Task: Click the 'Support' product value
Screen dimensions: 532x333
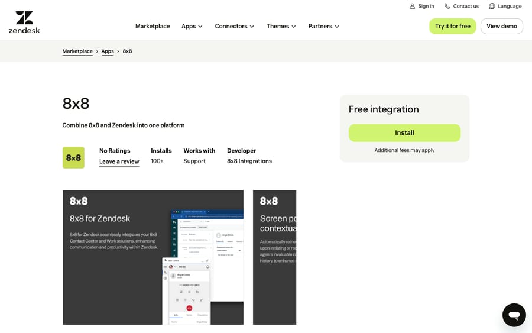Action: (194, 161)
